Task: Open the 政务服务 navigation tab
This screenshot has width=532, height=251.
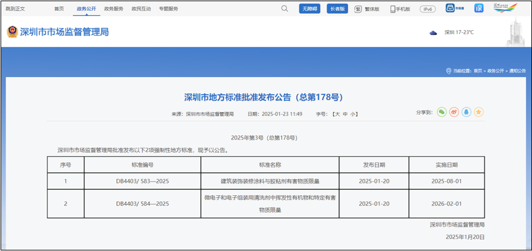Action: (113, 9)
